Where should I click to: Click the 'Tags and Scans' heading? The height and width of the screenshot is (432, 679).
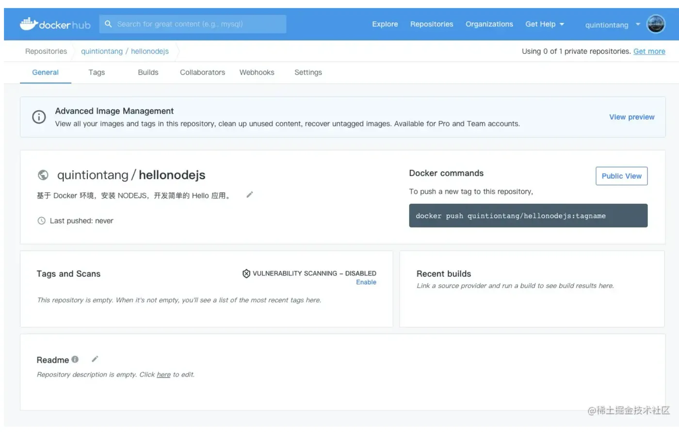click(68, 274)
